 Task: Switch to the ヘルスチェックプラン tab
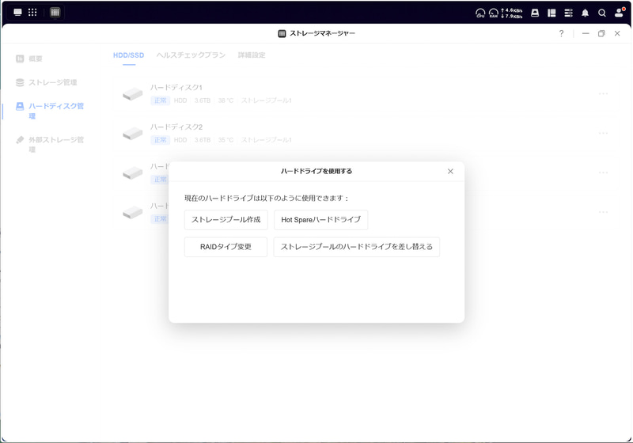(191, 55)
